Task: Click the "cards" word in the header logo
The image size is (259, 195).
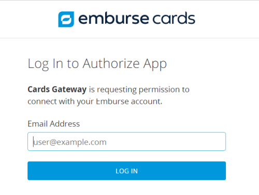Action: coord(174,18)
